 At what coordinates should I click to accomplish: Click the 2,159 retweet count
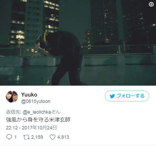[x=37, y=137]
